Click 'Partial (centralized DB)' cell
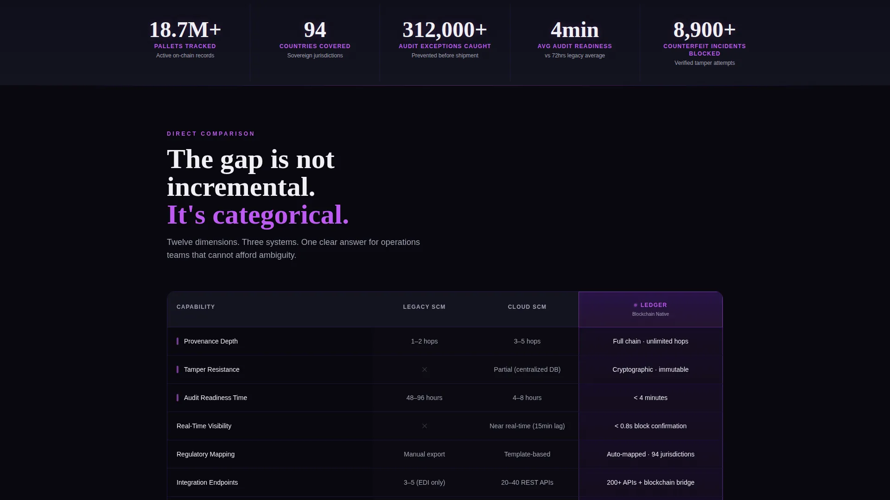The width and height of the screenshot is (890, 500). pos(527,369)
